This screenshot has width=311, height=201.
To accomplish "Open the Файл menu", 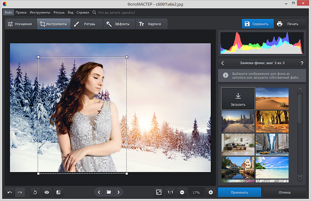I will pyautogui.click(x=9, y=12).
